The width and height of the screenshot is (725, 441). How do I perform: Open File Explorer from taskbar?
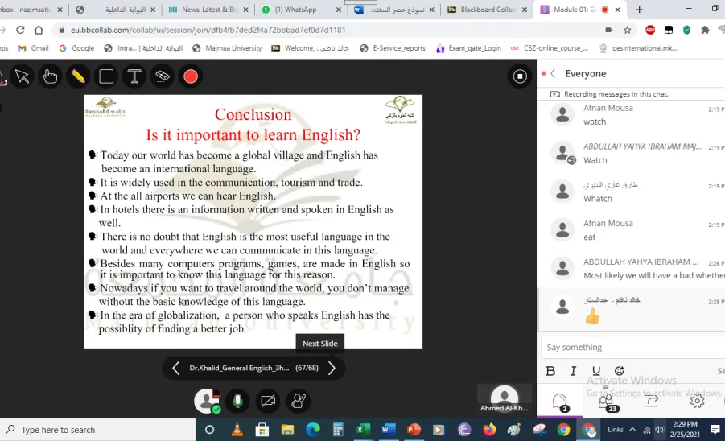pyautogui.click(x=287, y=430)
